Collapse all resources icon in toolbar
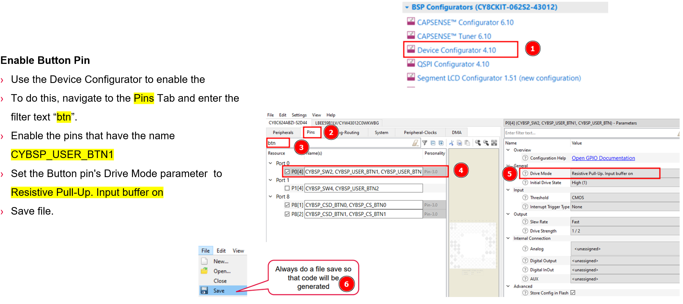 (433, 143)
